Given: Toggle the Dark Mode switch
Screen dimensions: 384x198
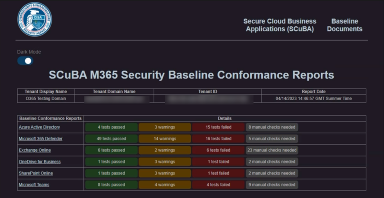Looking at the screenshot, I should pos(25,61).
